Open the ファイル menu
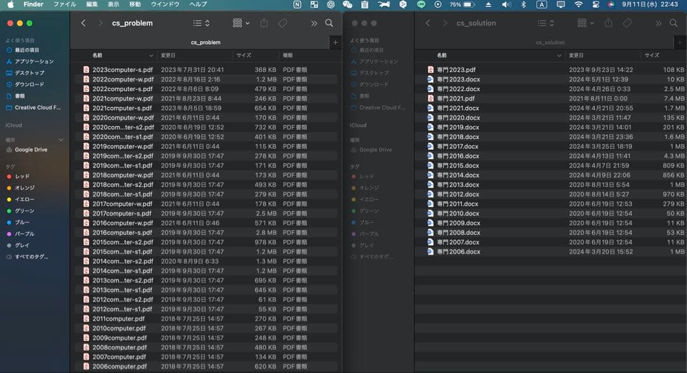687x373 pixels. (x=64, y=4)
